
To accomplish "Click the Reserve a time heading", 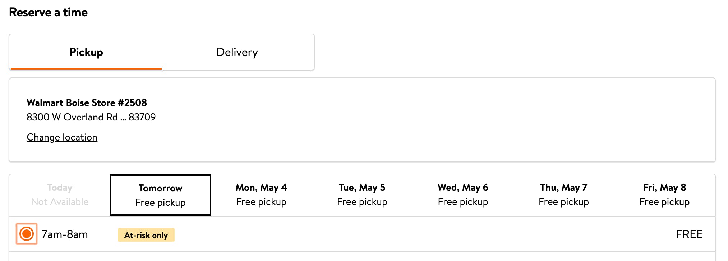I will coord(48,13).
